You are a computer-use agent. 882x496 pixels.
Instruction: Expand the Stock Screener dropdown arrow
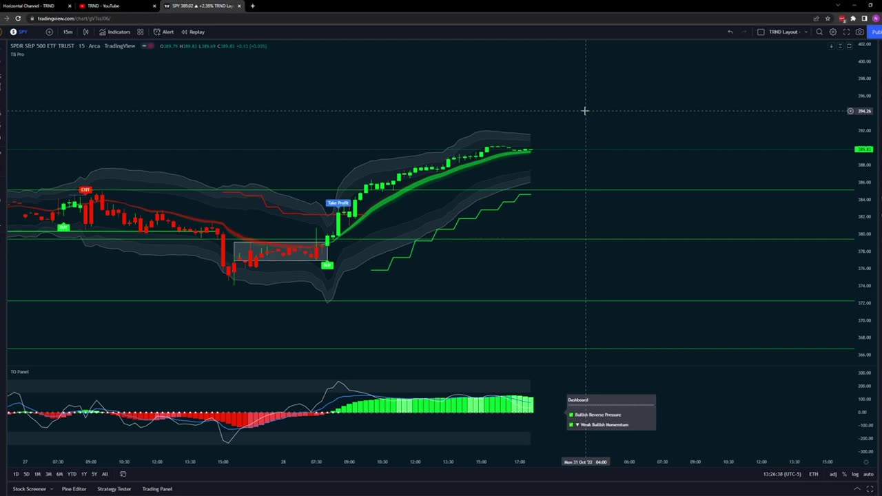tap(51, 489)
